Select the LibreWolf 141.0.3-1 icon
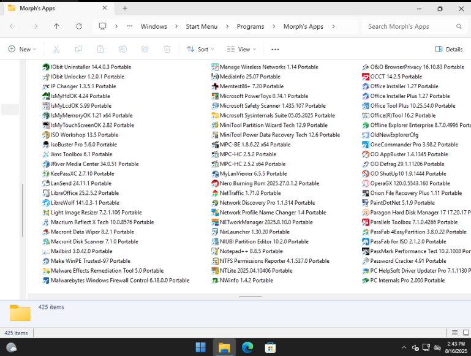The image size is (471, 356). pyautogui.click(x=46, y=203)
